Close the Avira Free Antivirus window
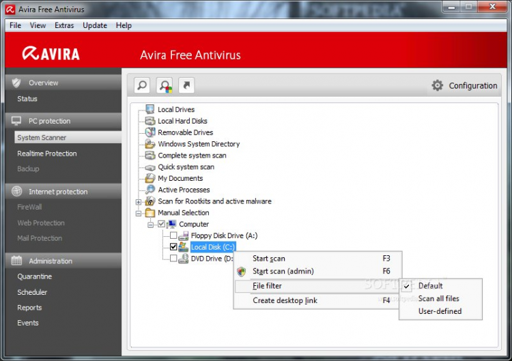 tap(493, 7)
